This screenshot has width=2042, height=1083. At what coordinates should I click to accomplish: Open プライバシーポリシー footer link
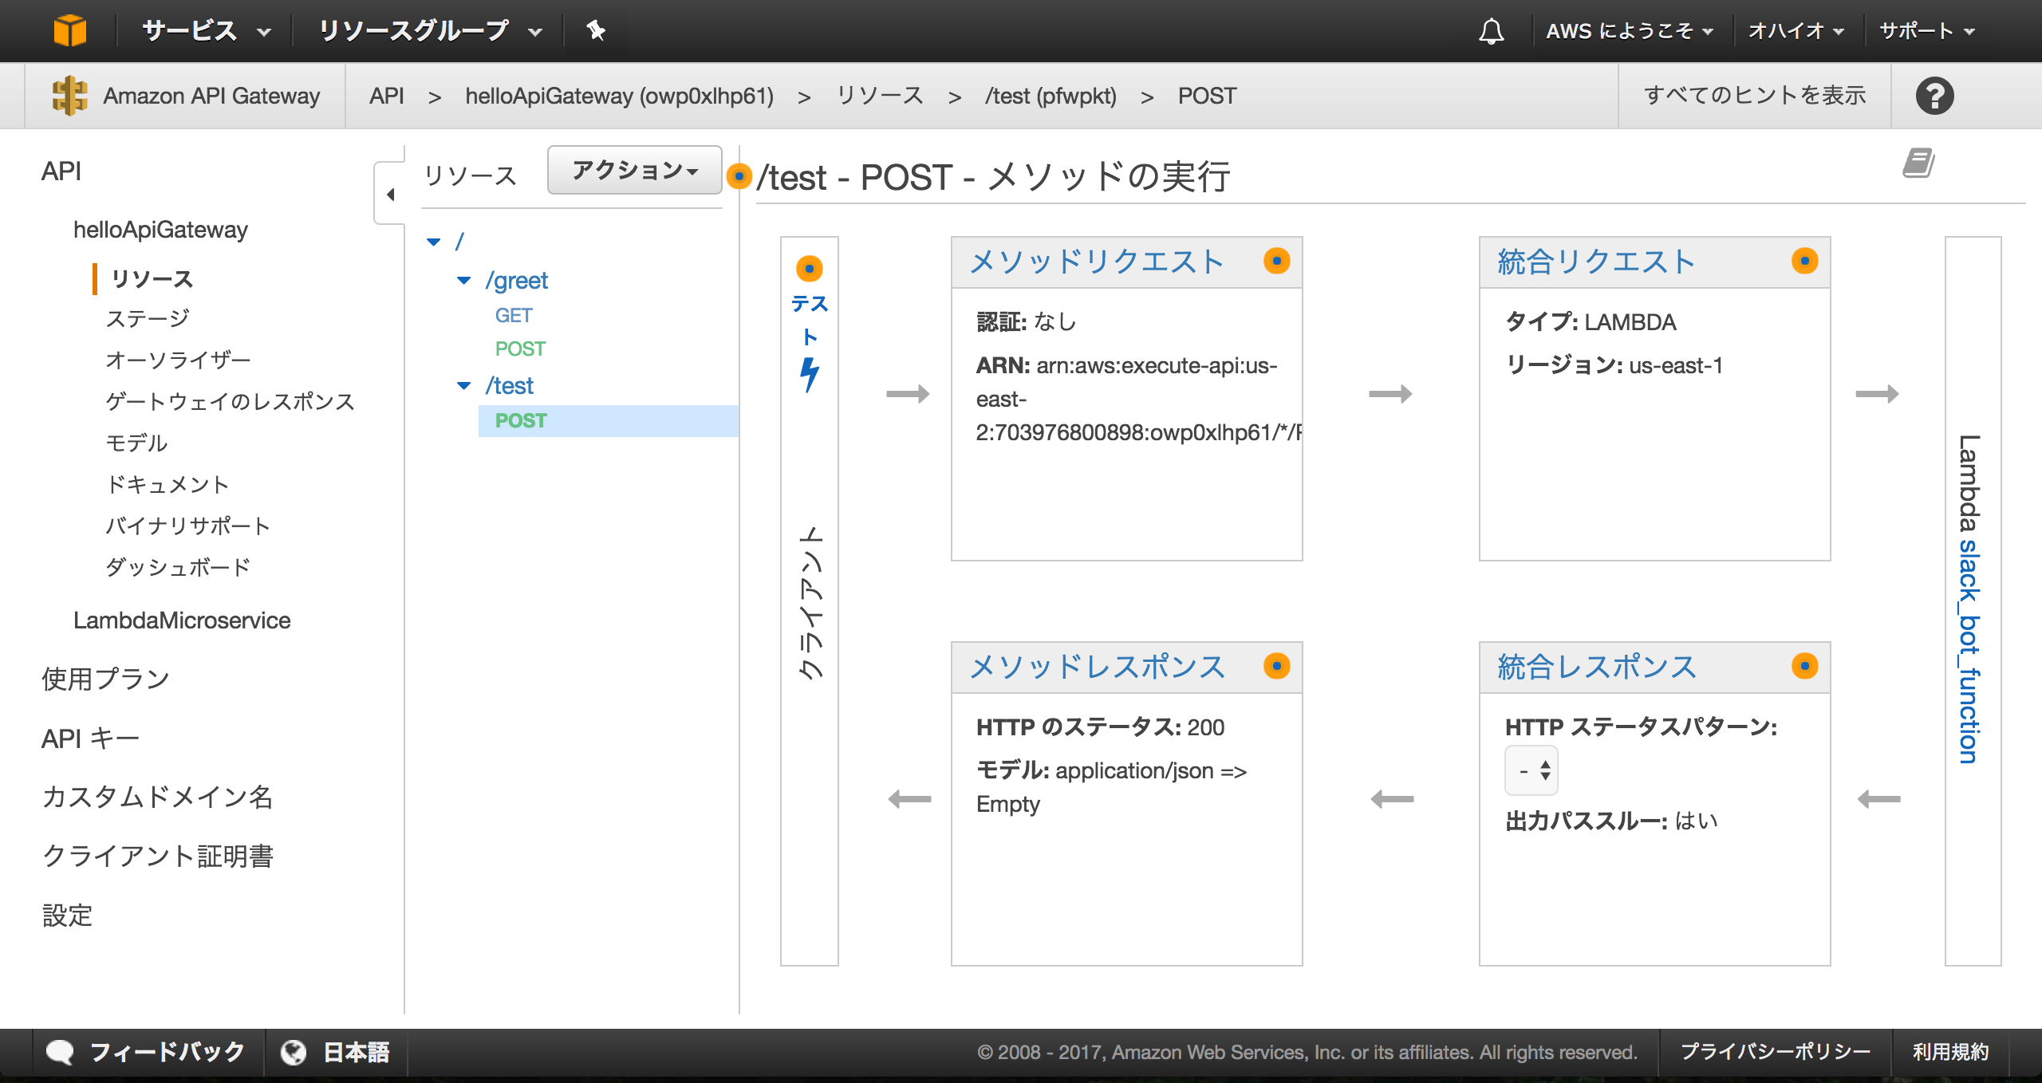point(1775,1052)
